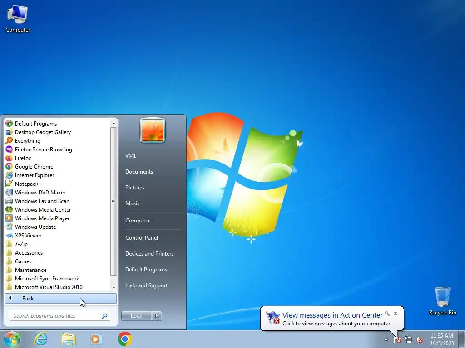Click the user account picture
Image resolution: width=465 pixels, height=348 pixels.
[153, 130]
